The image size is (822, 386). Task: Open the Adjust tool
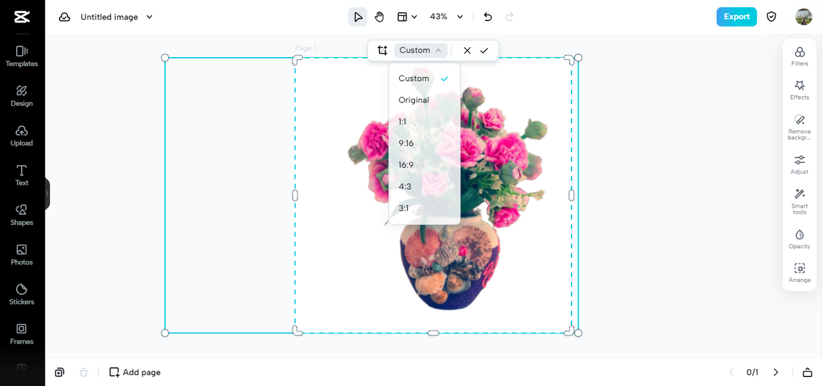point(800,164)
